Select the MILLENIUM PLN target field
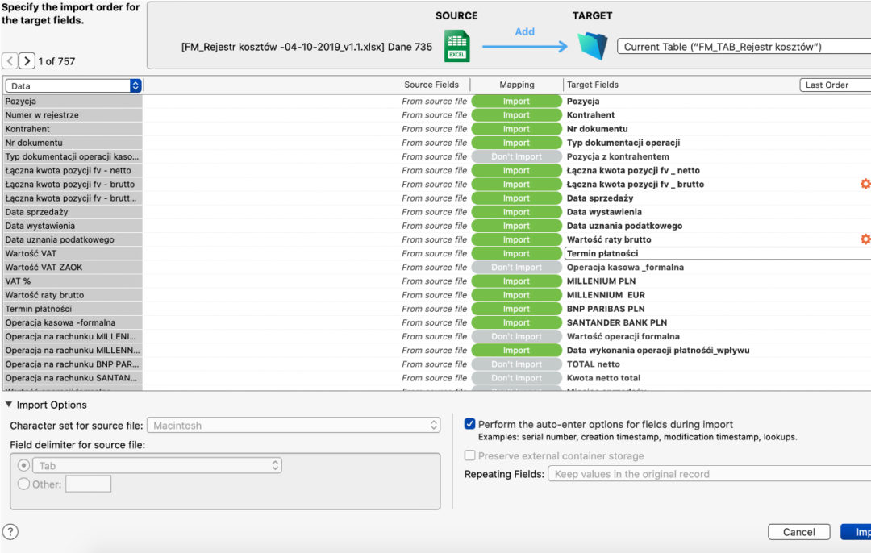 (601, 281)
